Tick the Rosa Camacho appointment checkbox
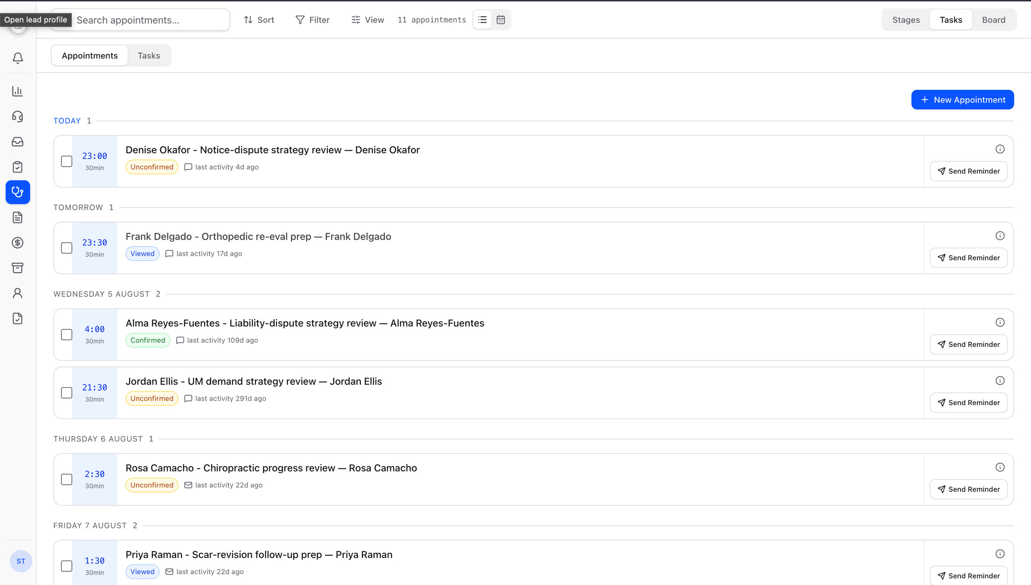 pyautogui.click(x=67, y=480)
